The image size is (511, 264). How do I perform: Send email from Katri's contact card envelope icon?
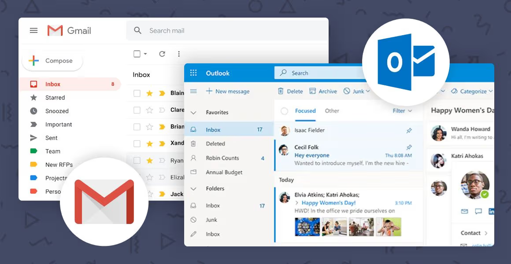pyautogui.click(x=464, y=211)
